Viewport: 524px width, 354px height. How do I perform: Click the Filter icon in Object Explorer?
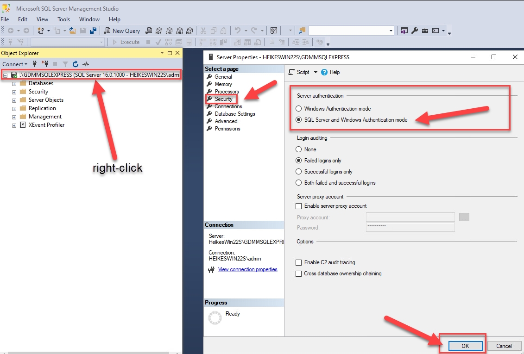pyautogui.click(x=65, y=64)
